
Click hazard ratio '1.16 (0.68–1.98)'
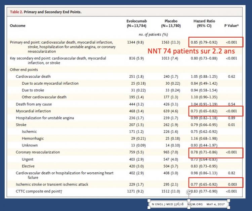pos(204,138)
